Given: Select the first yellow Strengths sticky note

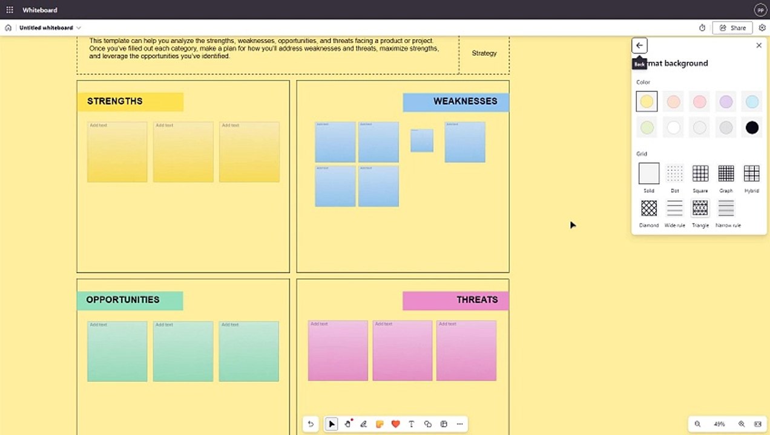Looking at the screenshot, I should [x=117, y=152].
